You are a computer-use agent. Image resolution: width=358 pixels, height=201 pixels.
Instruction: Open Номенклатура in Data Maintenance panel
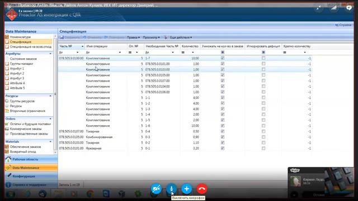click(20, 37)
